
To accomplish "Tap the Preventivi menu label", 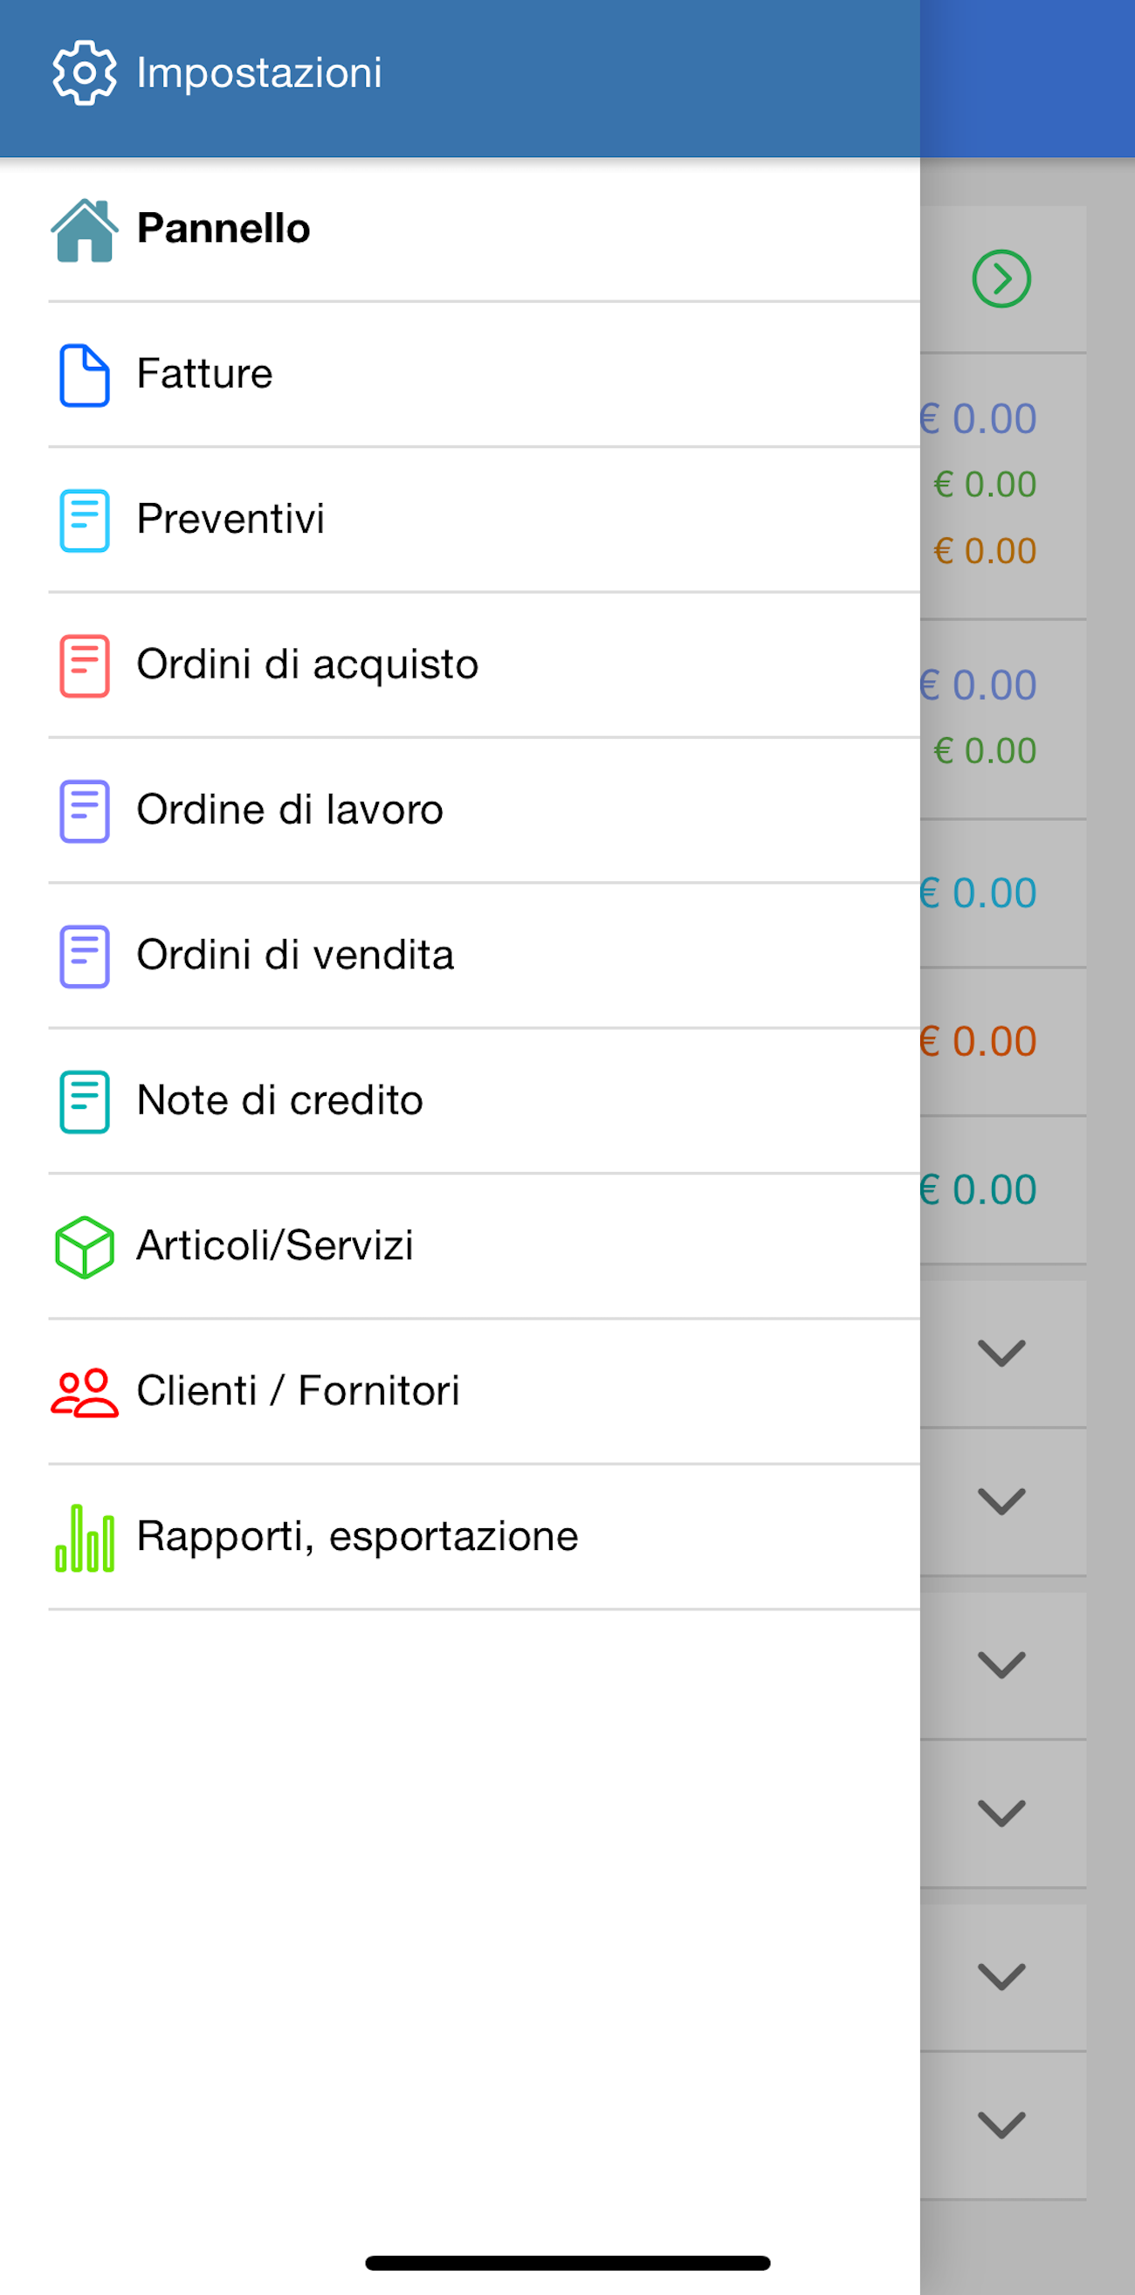I will click(230, 519).
